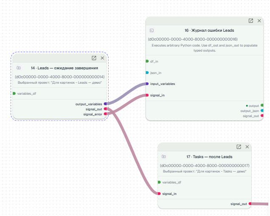The image size is (270, 216).
Task: Click the project type icon of node 14
Action: point(19,68)
